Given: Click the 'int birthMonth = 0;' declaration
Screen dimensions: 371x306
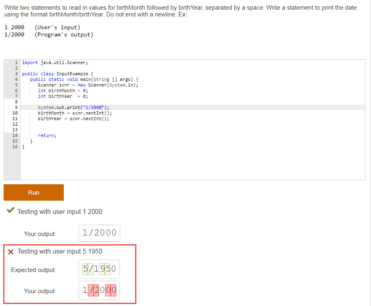Looking at the screenshot, I should (x=63, y=91).
